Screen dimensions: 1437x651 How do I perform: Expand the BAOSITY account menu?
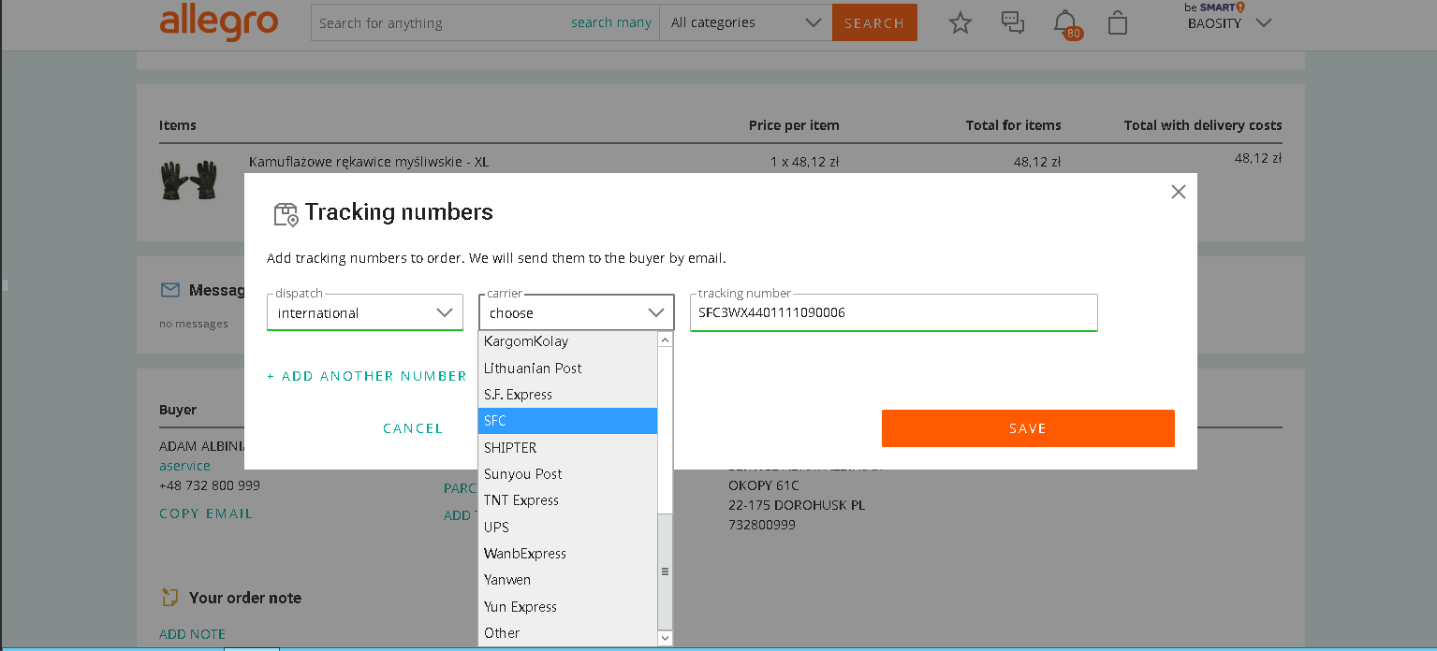point(1229,23)
